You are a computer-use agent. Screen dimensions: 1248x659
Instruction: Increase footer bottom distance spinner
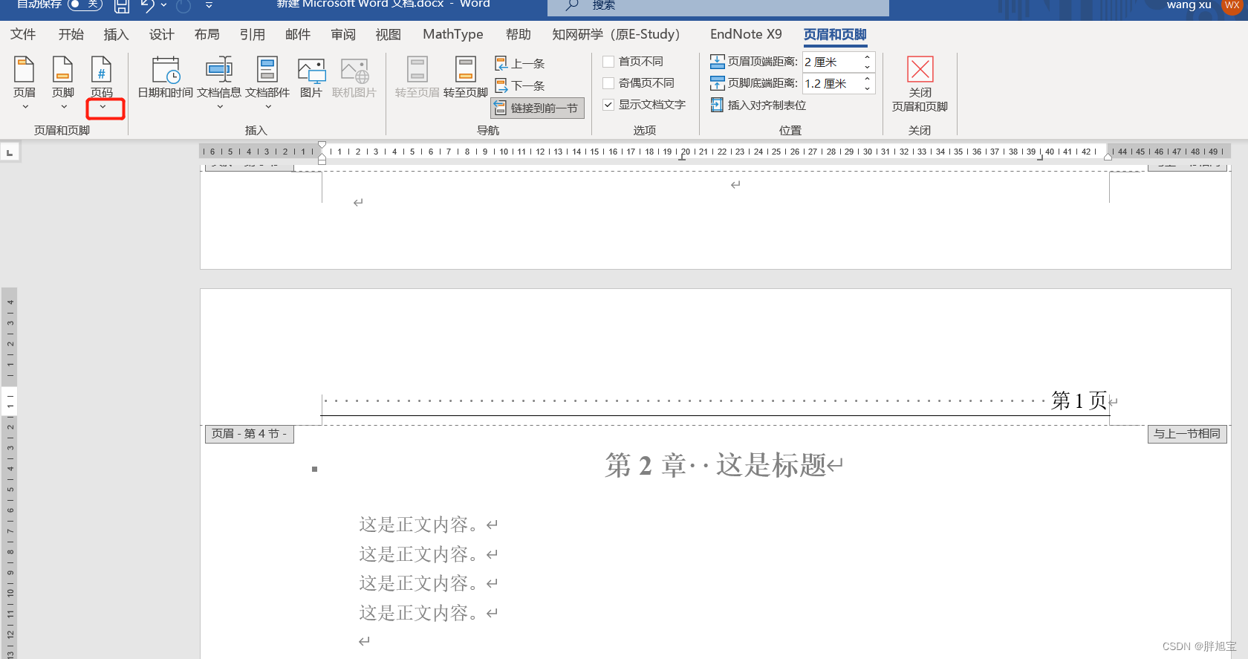tap(867, 79)
